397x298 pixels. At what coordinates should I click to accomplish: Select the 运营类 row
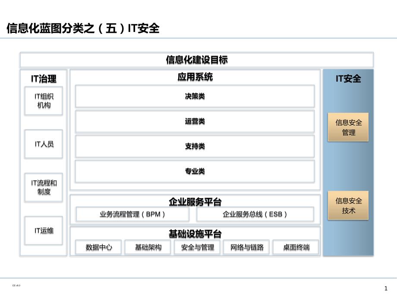(195, 121)
